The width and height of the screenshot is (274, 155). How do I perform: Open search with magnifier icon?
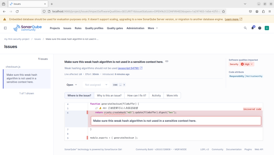pos(245,28)
